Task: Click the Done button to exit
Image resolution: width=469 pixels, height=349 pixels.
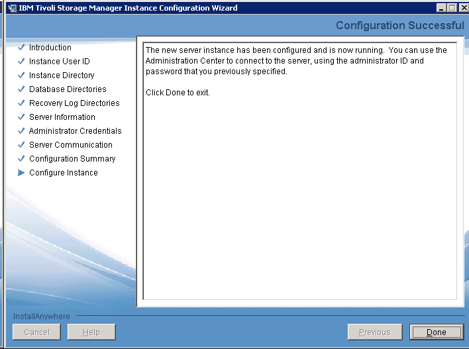Action: pyautogui.click(x=436, y=332)
